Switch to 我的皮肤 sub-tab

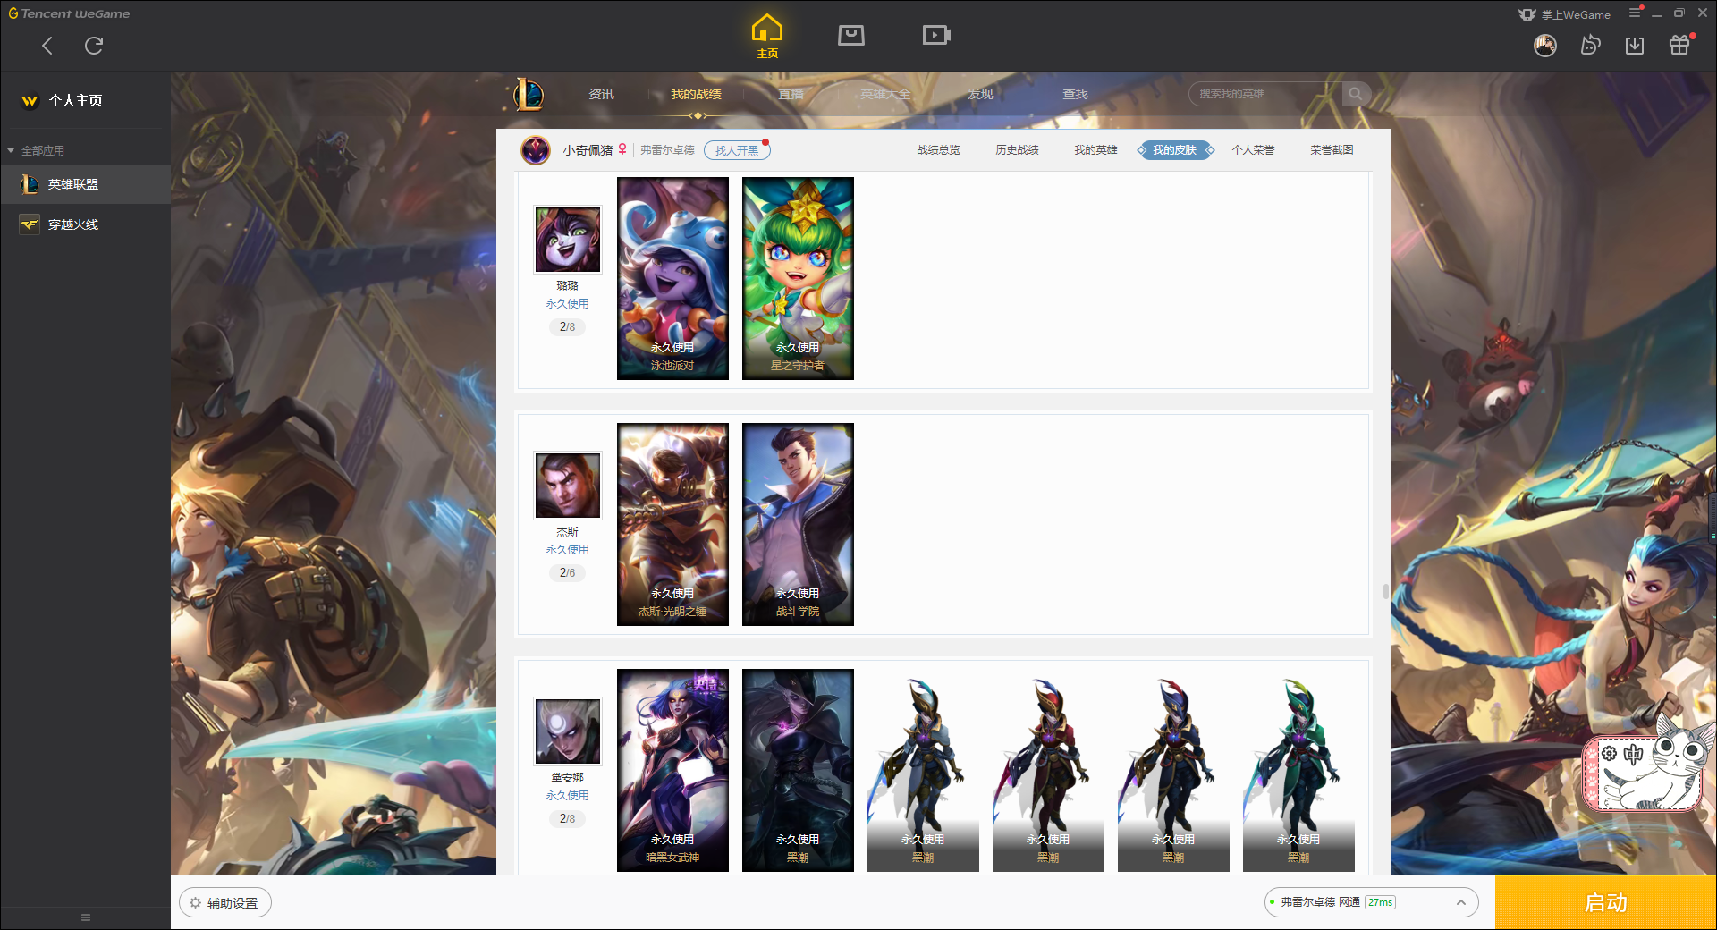[x=1175, y=150]
